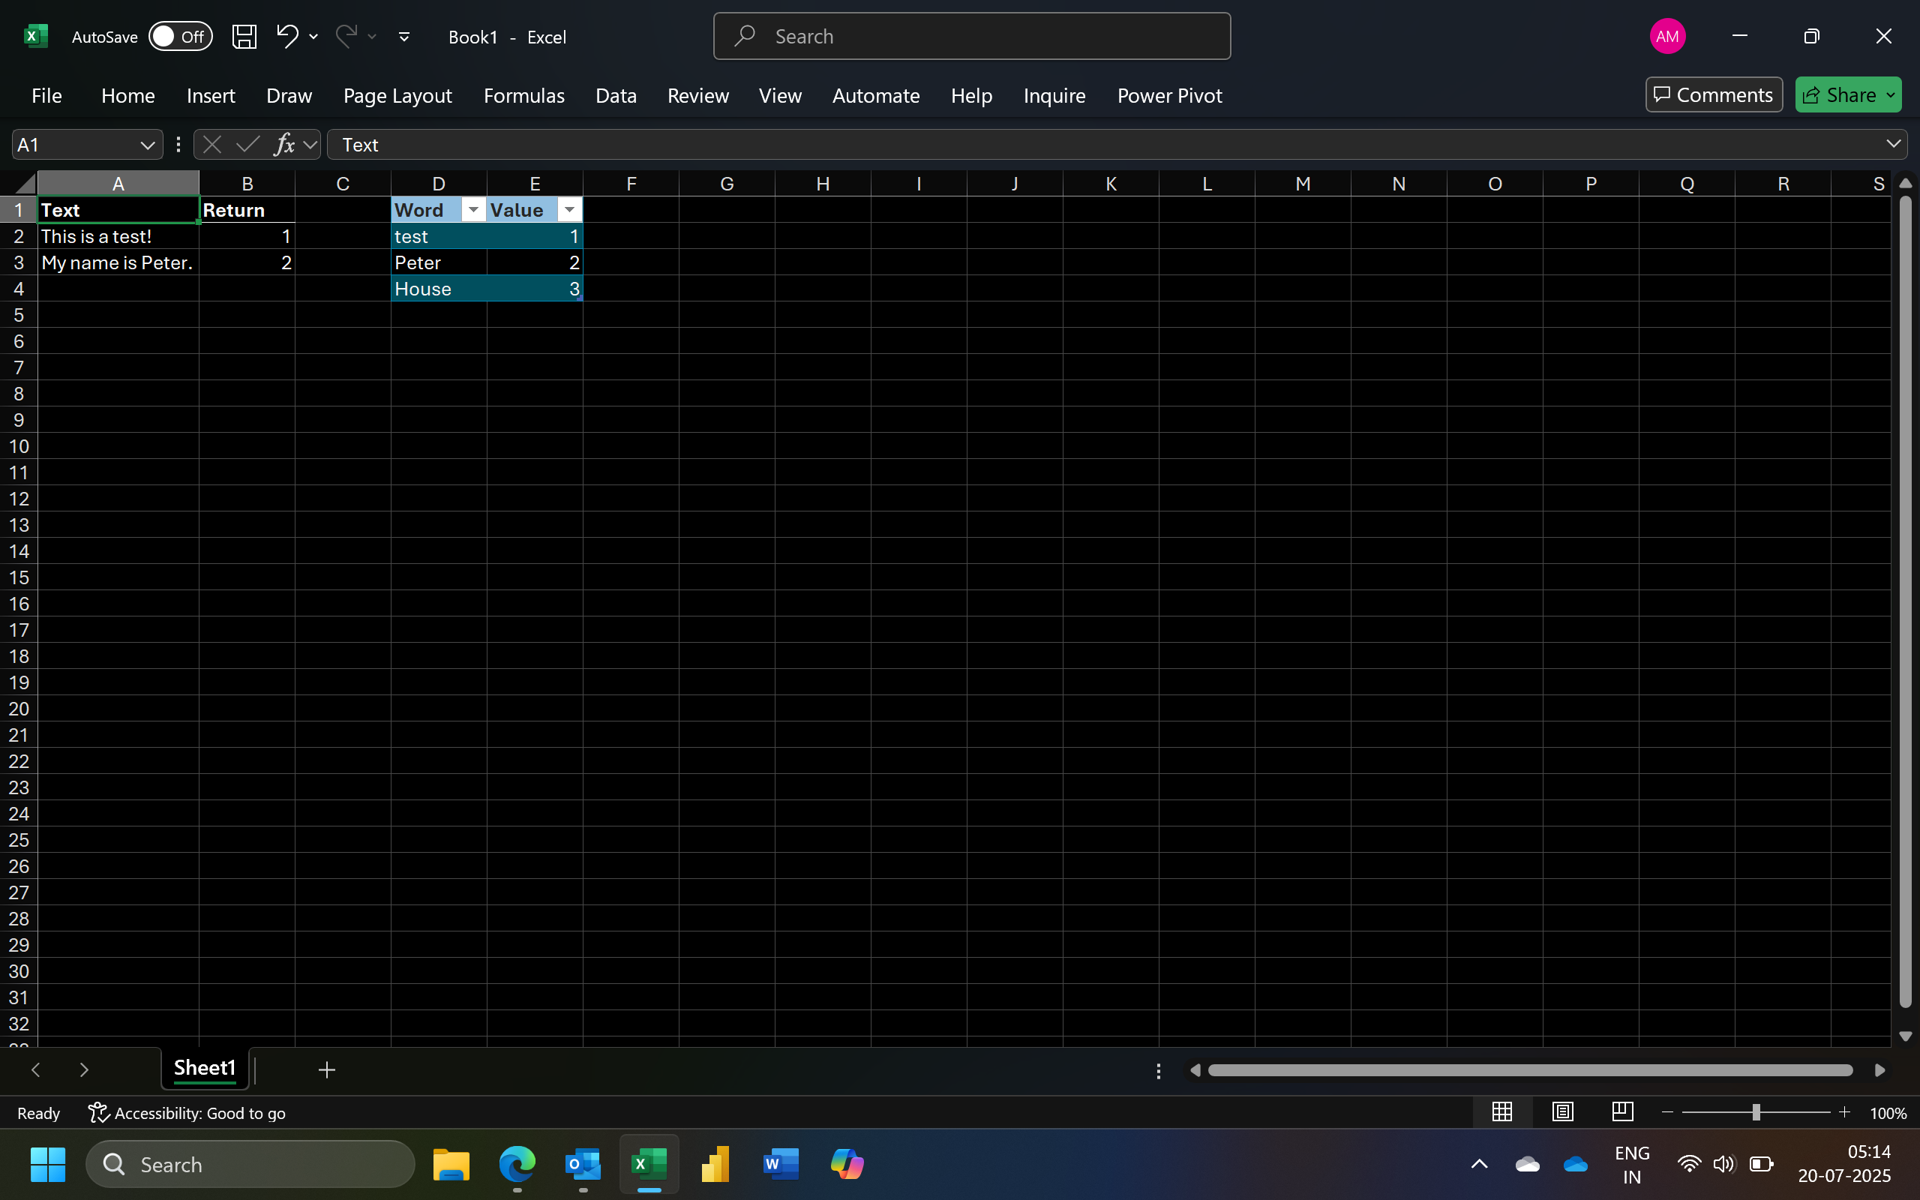Expand the Name Box dropdown arrow
The height and width of the screenshot is (1200, 1920).
[147, 145]
